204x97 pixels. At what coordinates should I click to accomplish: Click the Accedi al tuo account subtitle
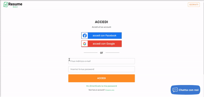click(101, 27)
